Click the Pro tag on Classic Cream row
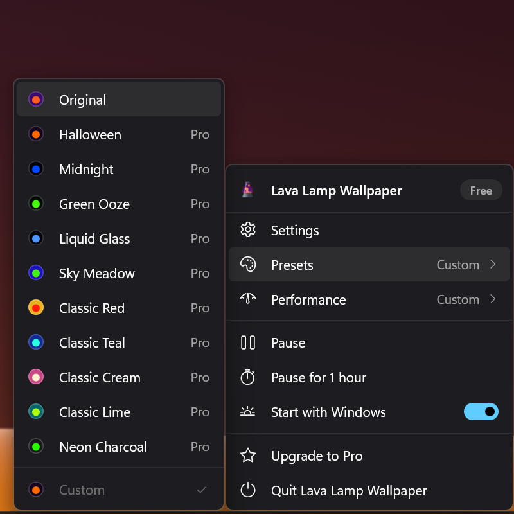The height and width of the screenshot is (514, 514). [200, 378]
